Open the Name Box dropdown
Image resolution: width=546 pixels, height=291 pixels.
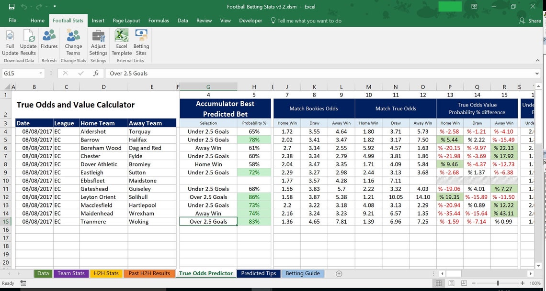pos(40,73)
